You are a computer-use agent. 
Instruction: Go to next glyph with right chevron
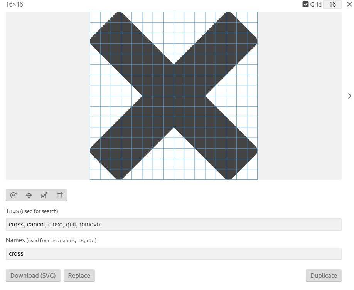pos(349,96)
